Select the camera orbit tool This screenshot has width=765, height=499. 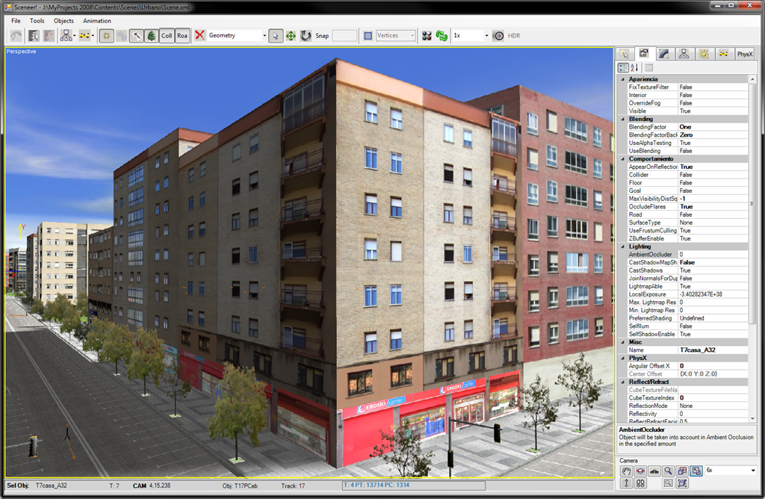640,471
